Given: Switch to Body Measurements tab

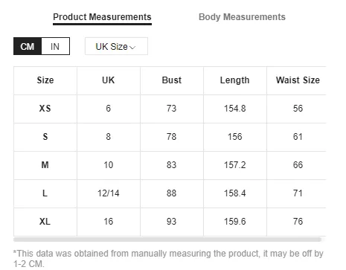Looking at the screenshot, I should point(242,17).
